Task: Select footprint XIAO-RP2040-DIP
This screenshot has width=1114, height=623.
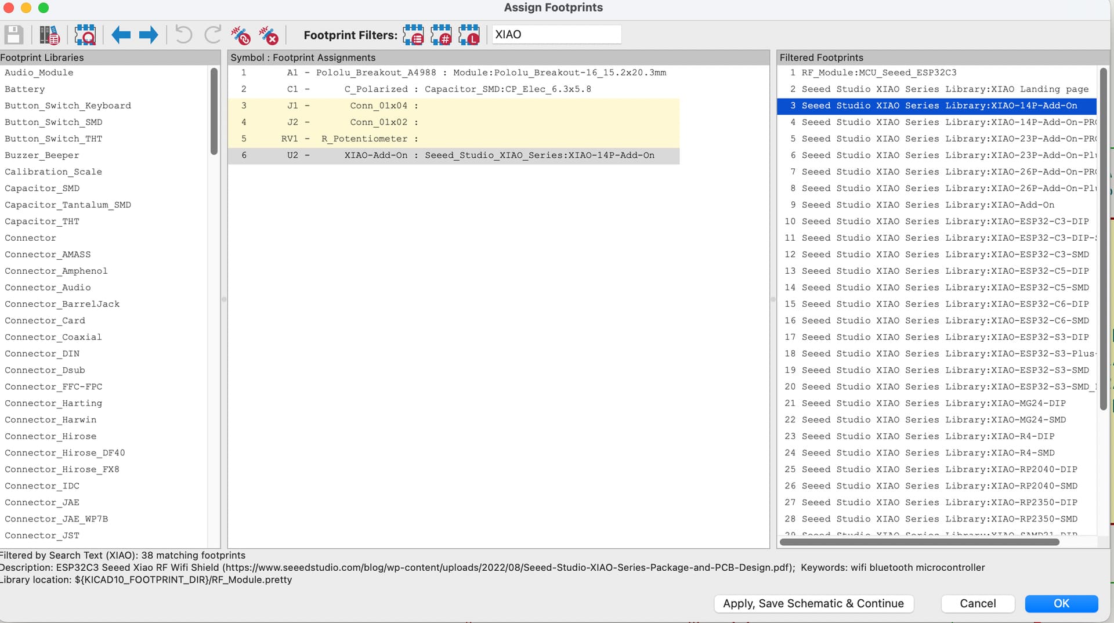Action: click(x=936, y=469)
